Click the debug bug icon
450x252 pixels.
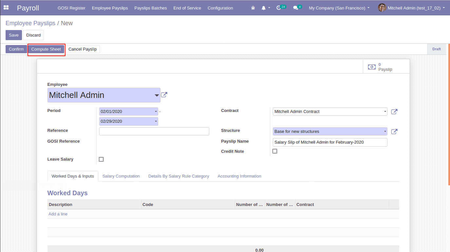253,8
